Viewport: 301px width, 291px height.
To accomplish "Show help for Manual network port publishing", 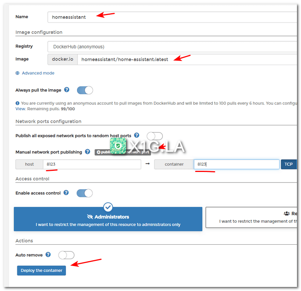I will [88, 152].
